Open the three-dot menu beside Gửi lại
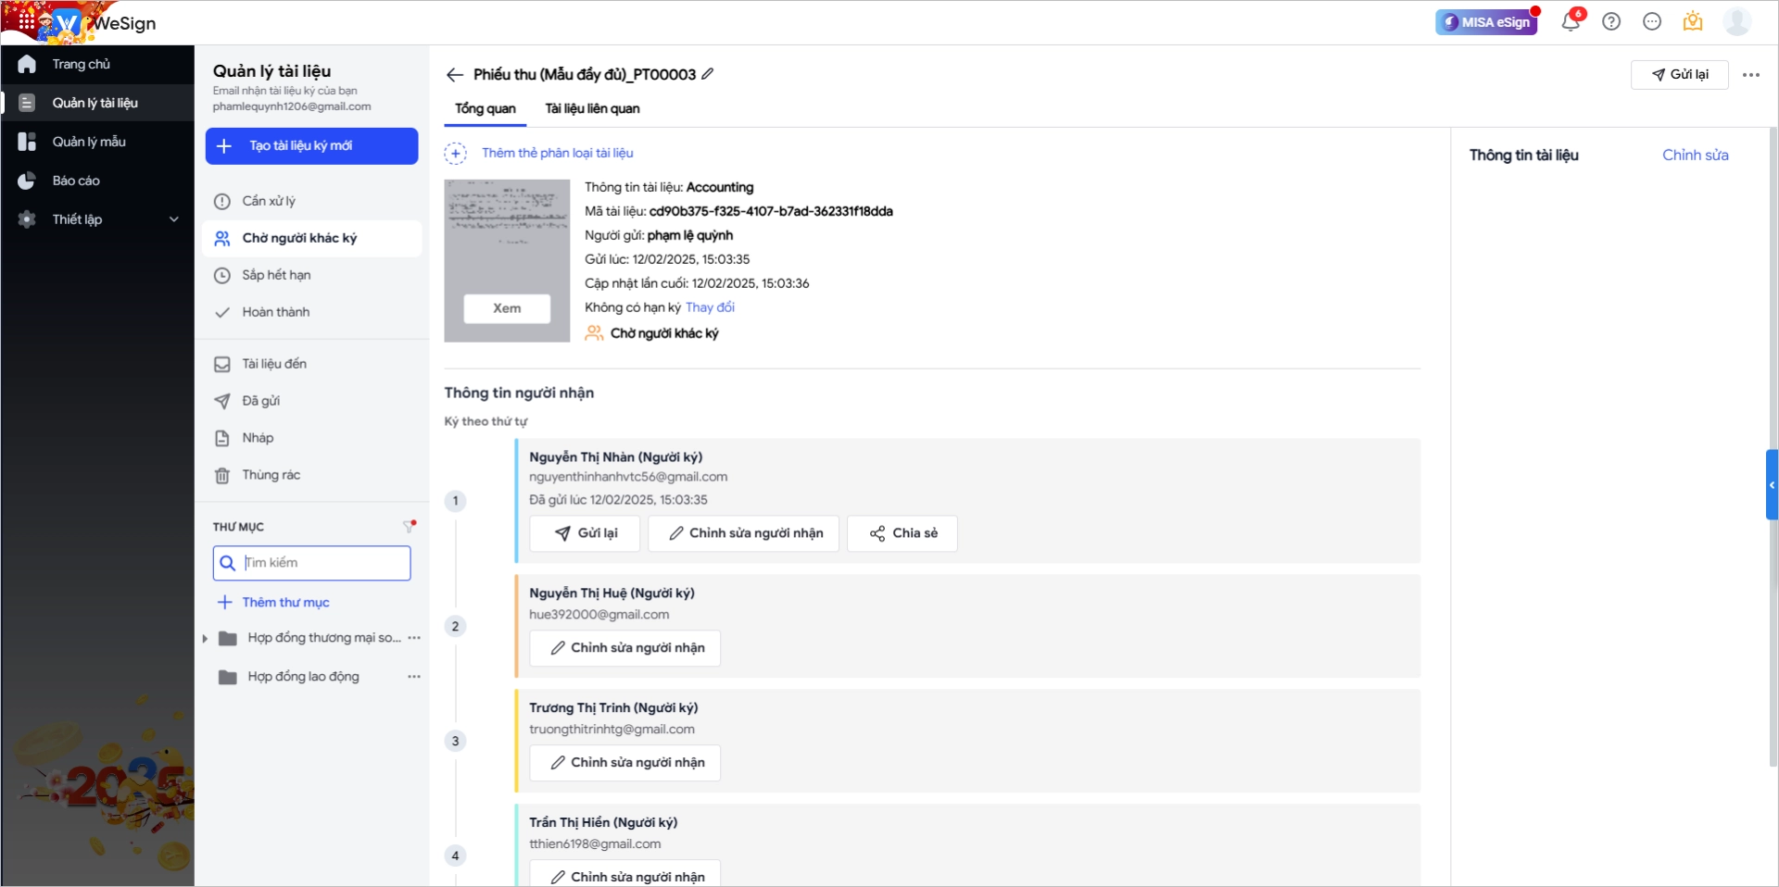The image size is (1779, 887). (1750, 75)
